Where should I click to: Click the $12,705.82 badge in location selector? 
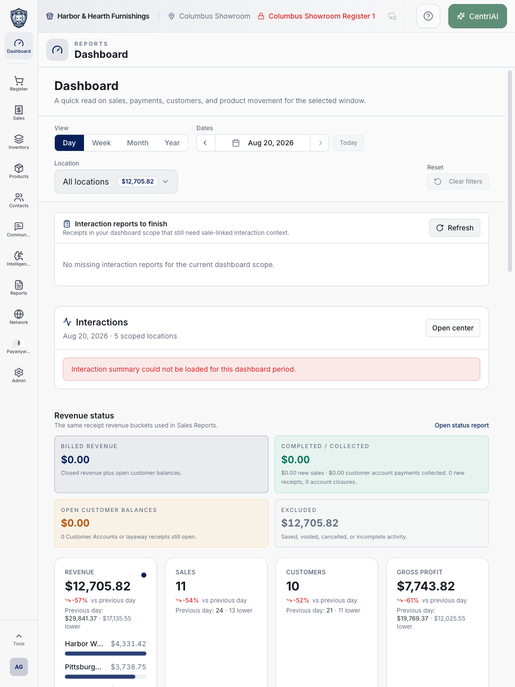138,182
